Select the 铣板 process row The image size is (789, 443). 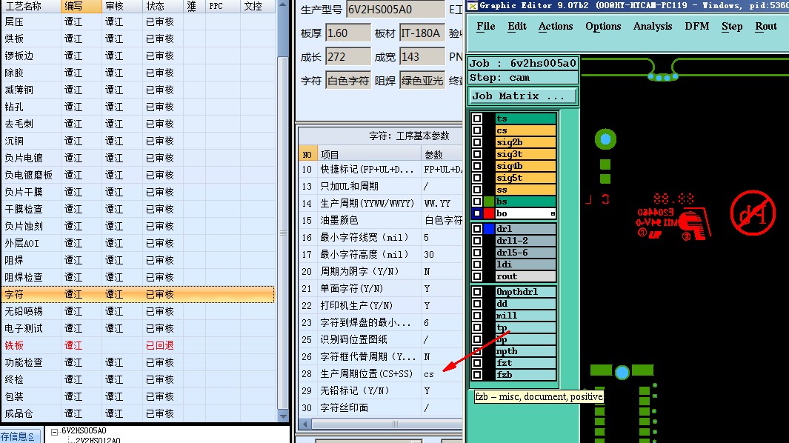(x=137, y=346)
